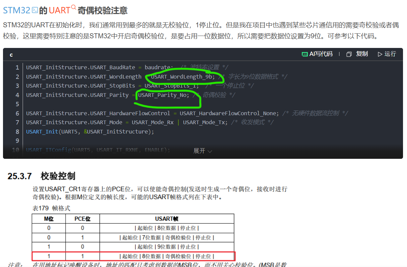Click the M位 table header

(49, 219)
